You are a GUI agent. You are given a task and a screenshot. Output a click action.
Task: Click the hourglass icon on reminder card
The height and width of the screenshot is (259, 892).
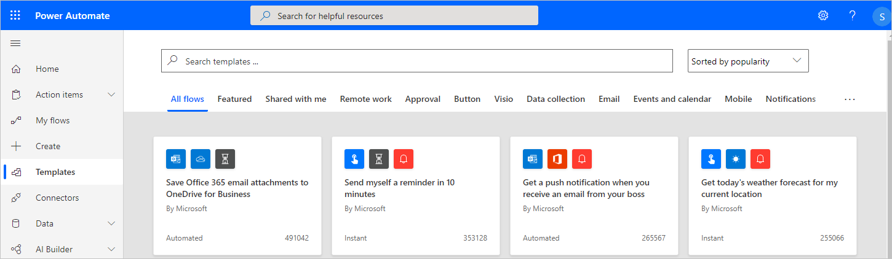pos(379,159)
